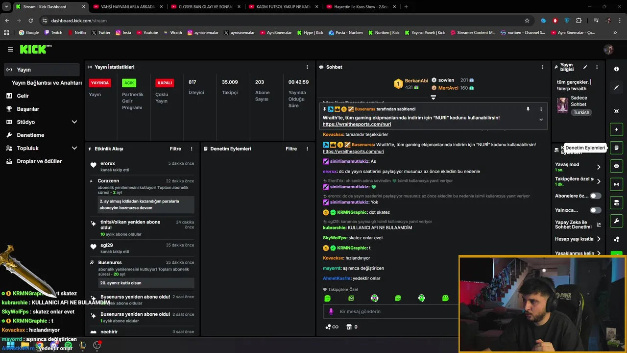627x353 pixels.
Task: Open pinned message three-dot options
Action: pyautogui.click(x=541, y=109)
